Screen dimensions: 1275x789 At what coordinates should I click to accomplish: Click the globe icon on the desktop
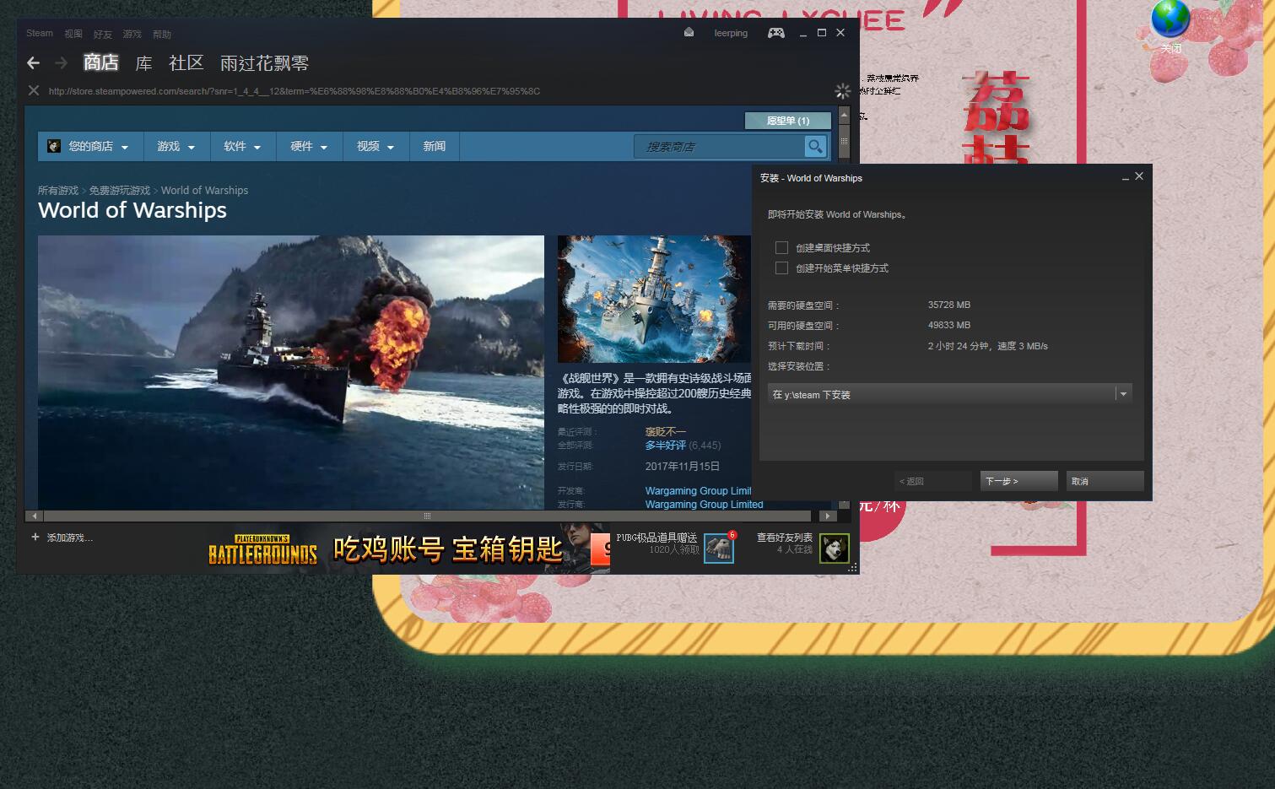pos(1170,19)
